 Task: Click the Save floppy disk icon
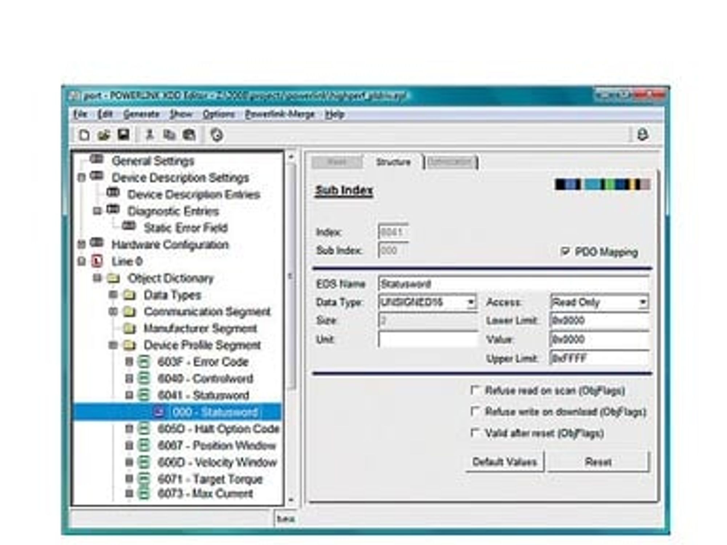click(x=124, y=135)
